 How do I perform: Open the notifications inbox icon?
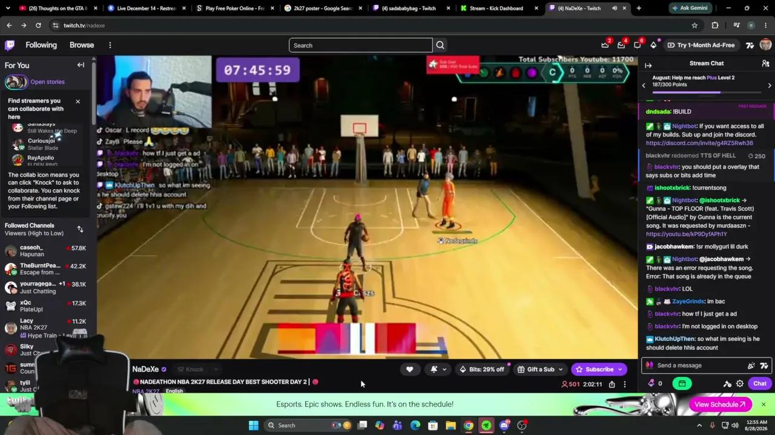(x=621, y=45)
